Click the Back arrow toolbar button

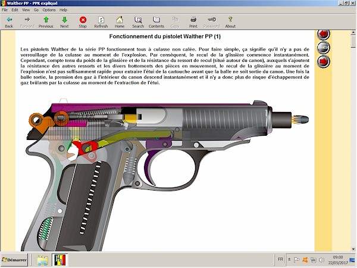click(x=9, y=22)
